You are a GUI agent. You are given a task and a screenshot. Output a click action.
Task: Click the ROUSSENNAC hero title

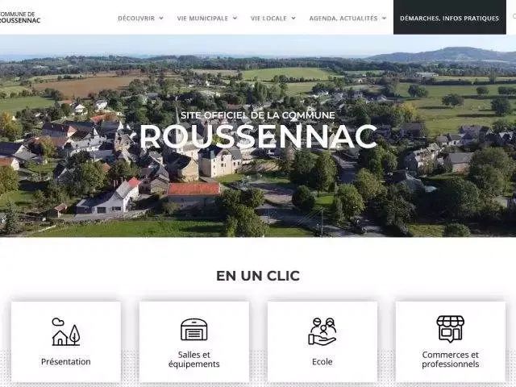pos(258,136)
